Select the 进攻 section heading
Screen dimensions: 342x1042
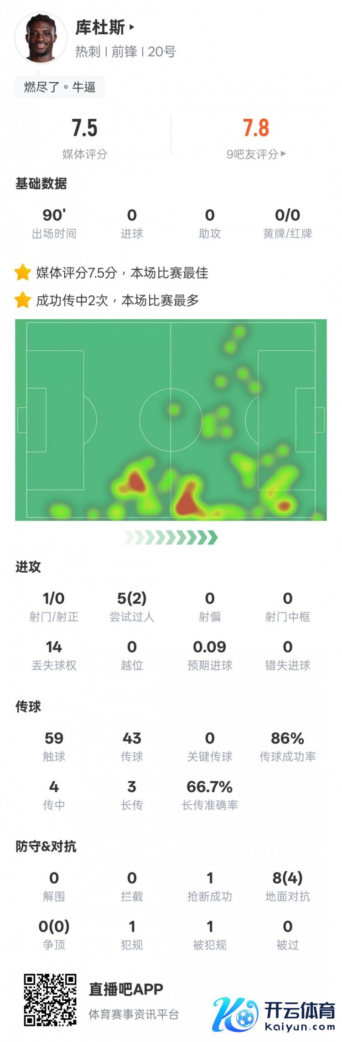tap(28, 567)
